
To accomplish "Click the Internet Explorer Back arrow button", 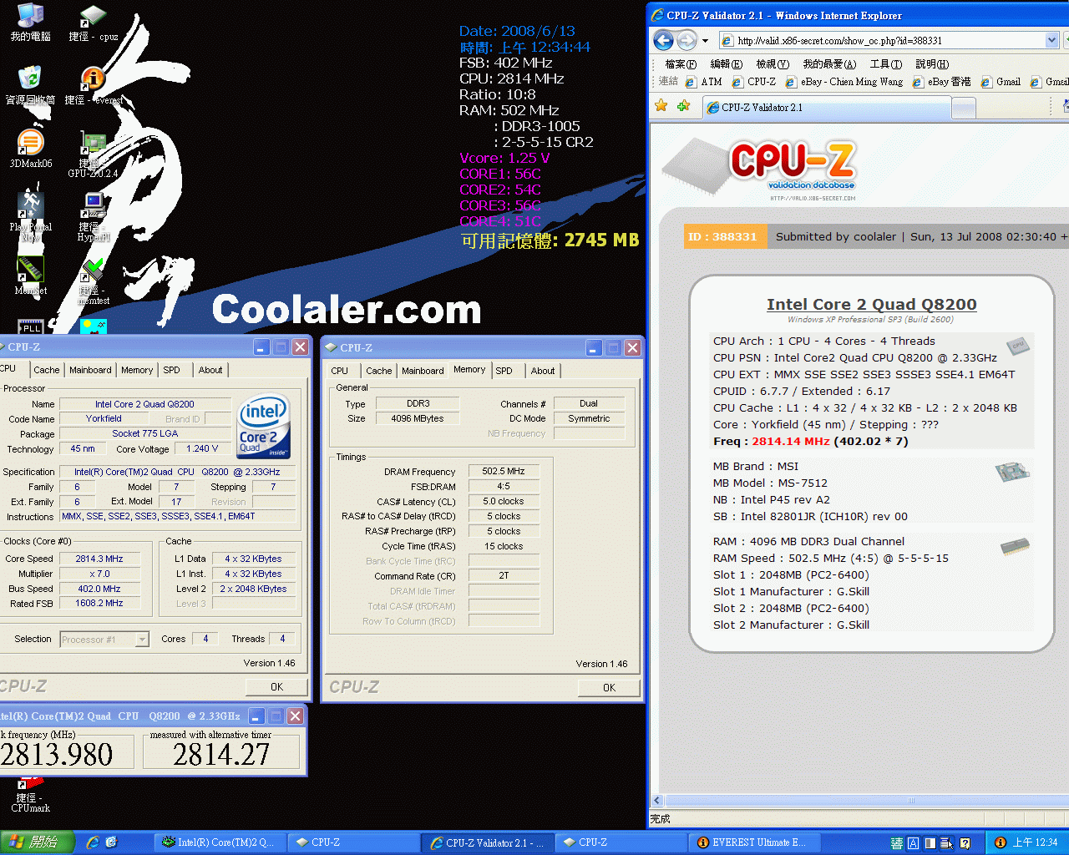I will point(663,40).
